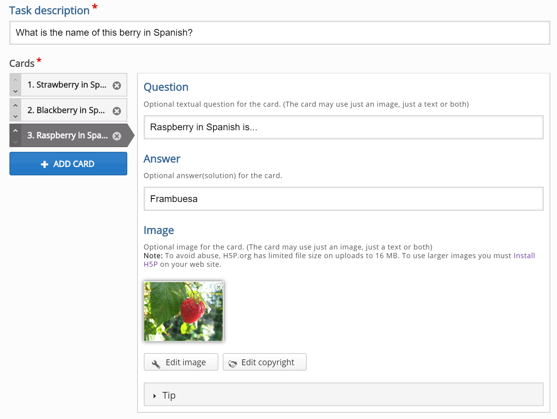The width and height of the screenshot is (557, 419).
Task: Move Blackberry card up with its up arrow
Action: tap(15, 105)
